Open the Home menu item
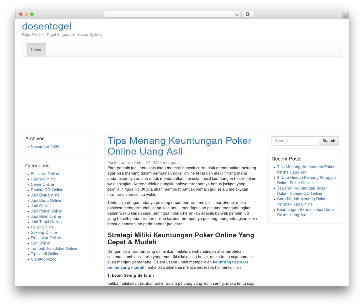The image size is (364, 308). 36,50
